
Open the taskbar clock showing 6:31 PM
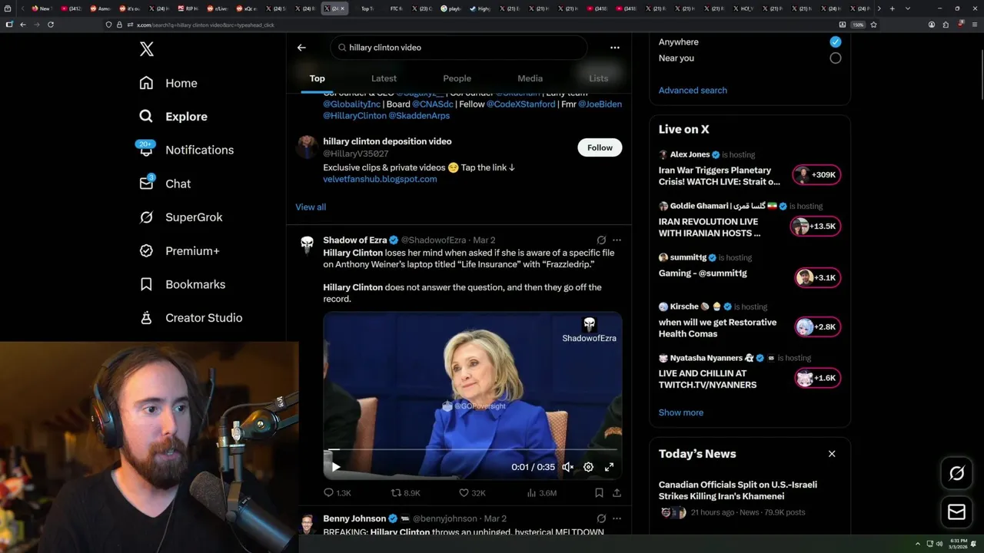958,544
